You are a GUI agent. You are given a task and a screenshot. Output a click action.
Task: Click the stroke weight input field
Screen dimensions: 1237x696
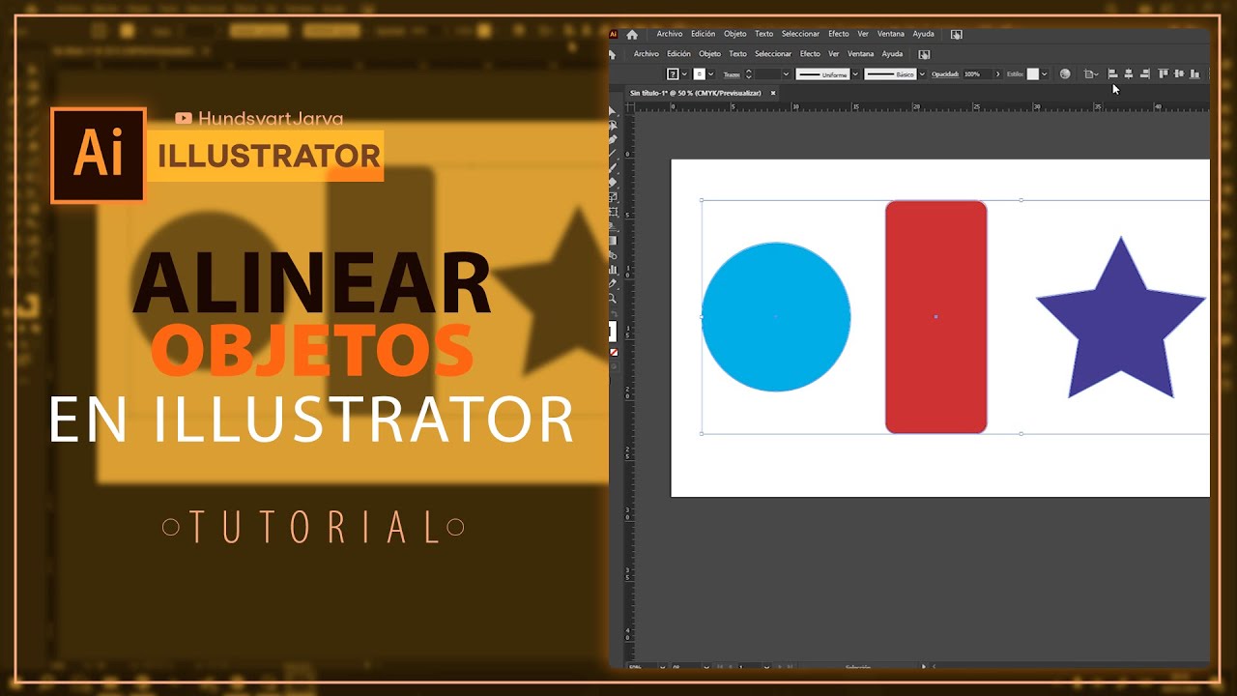(768, 73)
